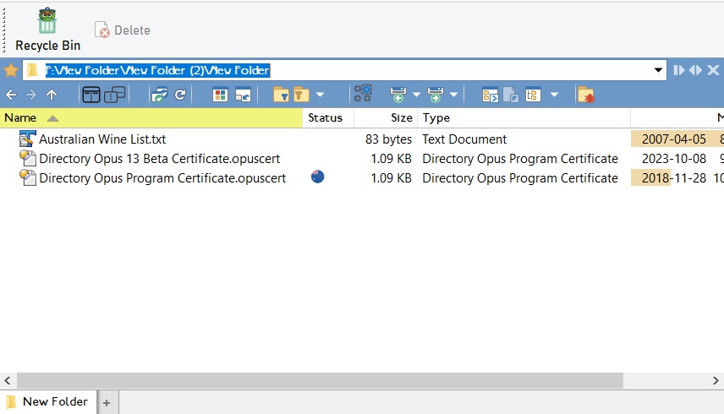The image size is (724, 414).
Task: Click the Text Document type cell
Action: click(x=464, y=139)
